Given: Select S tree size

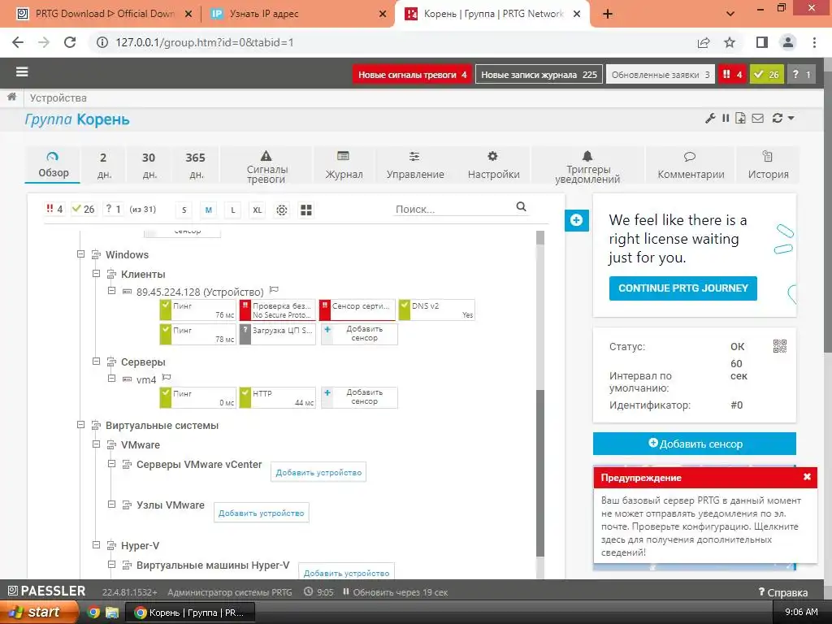Looking at the screenshot, I should click(184, 210).
